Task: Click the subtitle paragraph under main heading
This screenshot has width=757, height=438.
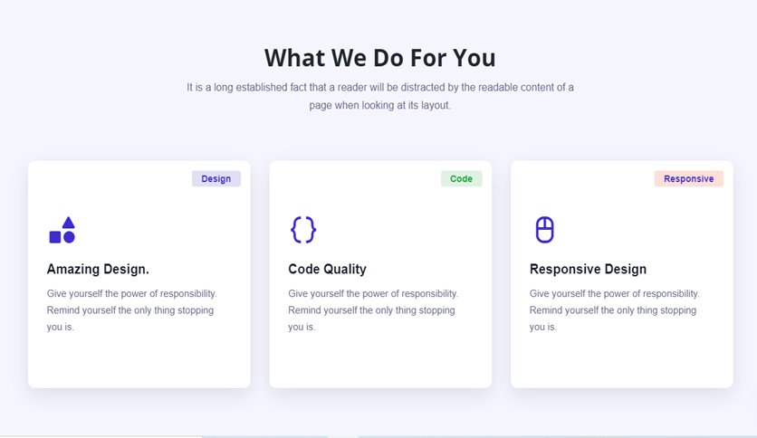Action: coord(380,96)
